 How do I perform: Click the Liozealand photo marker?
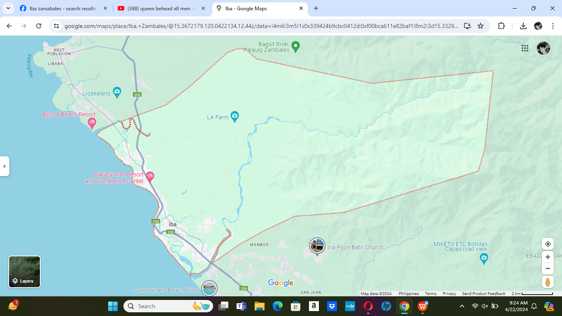pyautogui.click(x=117, y=93)
